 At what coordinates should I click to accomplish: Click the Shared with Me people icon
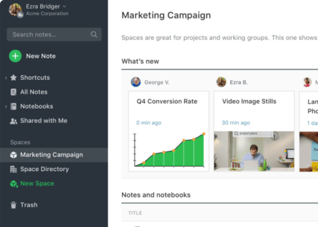(x=14, y=121)
